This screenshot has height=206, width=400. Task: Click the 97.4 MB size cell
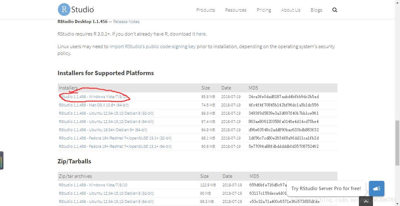208,121
